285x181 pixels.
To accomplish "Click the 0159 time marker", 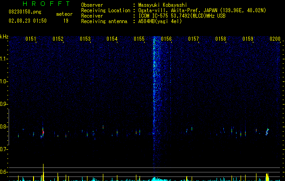I will pyautogui.click(x=248, y=39).
